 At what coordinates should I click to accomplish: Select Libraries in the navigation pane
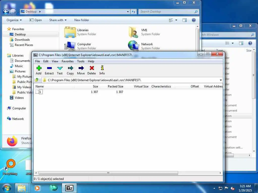click(18, 56)
